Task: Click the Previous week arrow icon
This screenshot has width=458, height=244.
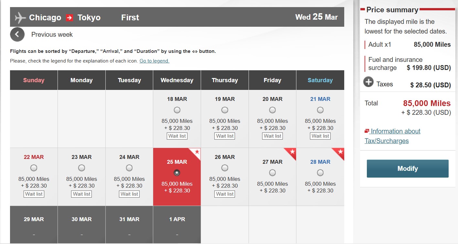Action: [x=17, y=34]
